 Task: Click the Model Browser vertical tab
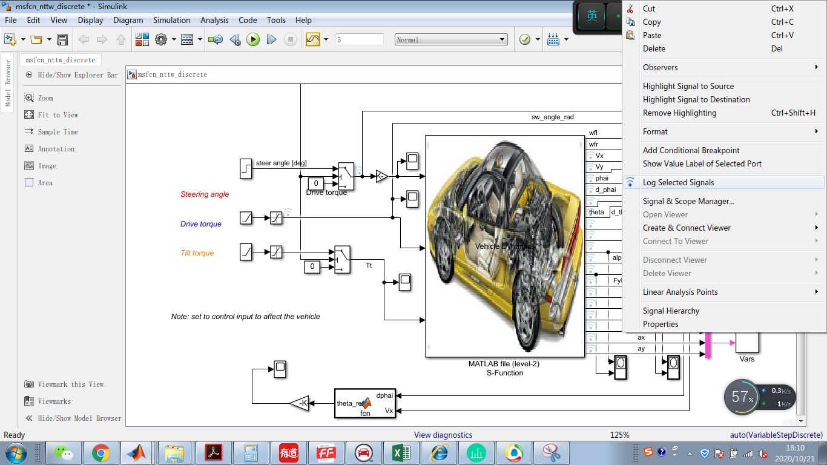[8, 83]
